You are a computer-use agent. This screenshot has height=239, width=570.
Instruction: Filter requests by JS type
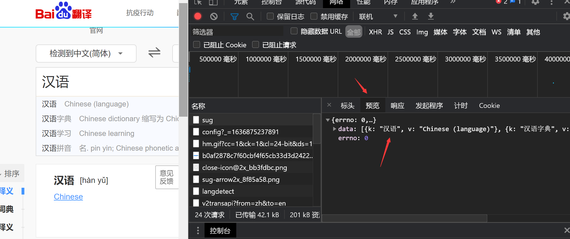click(x=390, y=32)
